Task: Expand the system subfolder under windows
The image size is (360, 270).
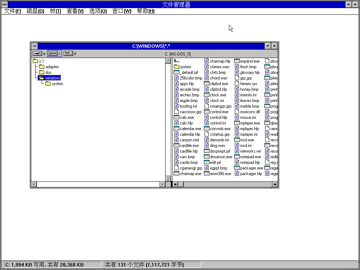Action: coord(48,84)
